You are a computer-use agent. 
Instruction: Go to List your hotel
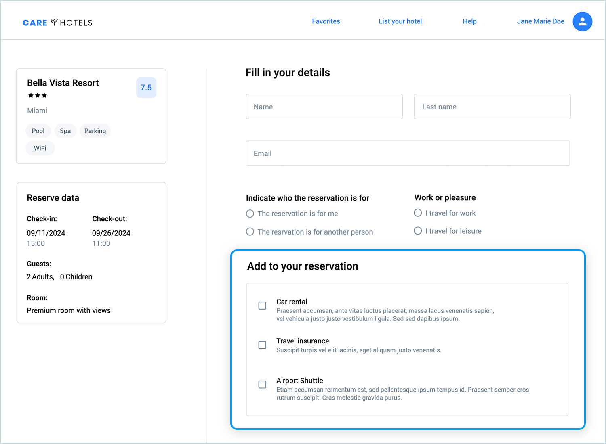click(x=400, y=21)
